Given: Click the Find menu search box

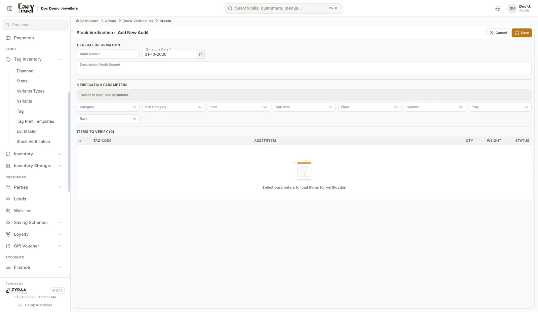Looking at the screenshot, I should point(35,25).
